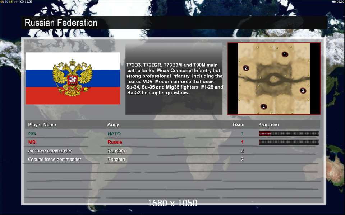The width and height of the screenshot is (345, 215).
Task: Click start position marker 2 on minimap
Action: pyautogui.click(x=246, y=68)
